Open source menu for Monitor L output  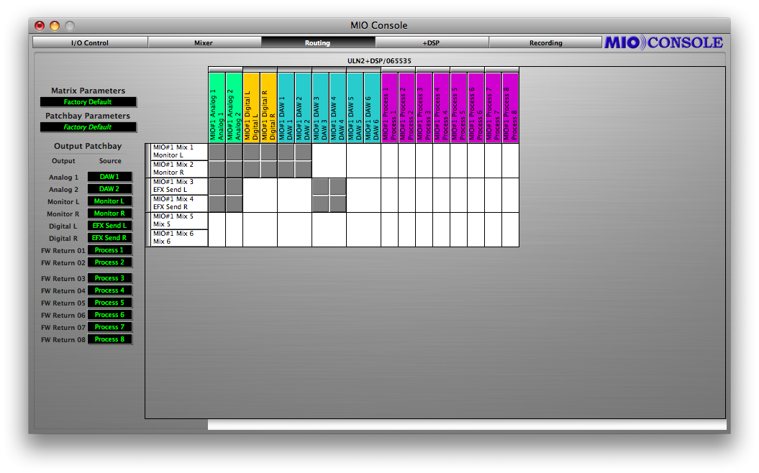pos(110,201)
